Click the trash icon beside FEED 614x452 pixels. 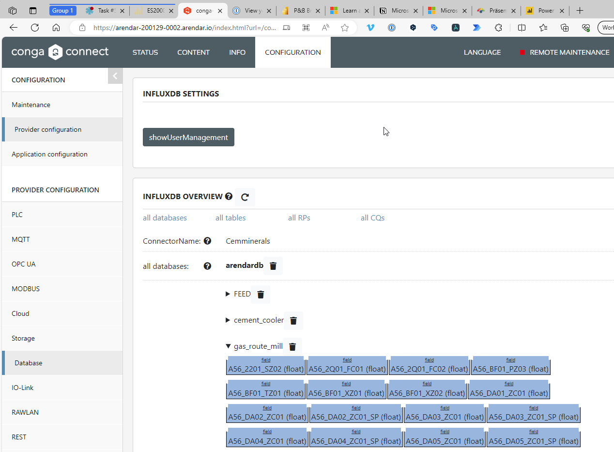pyautogui.click(x=261, y=295)
